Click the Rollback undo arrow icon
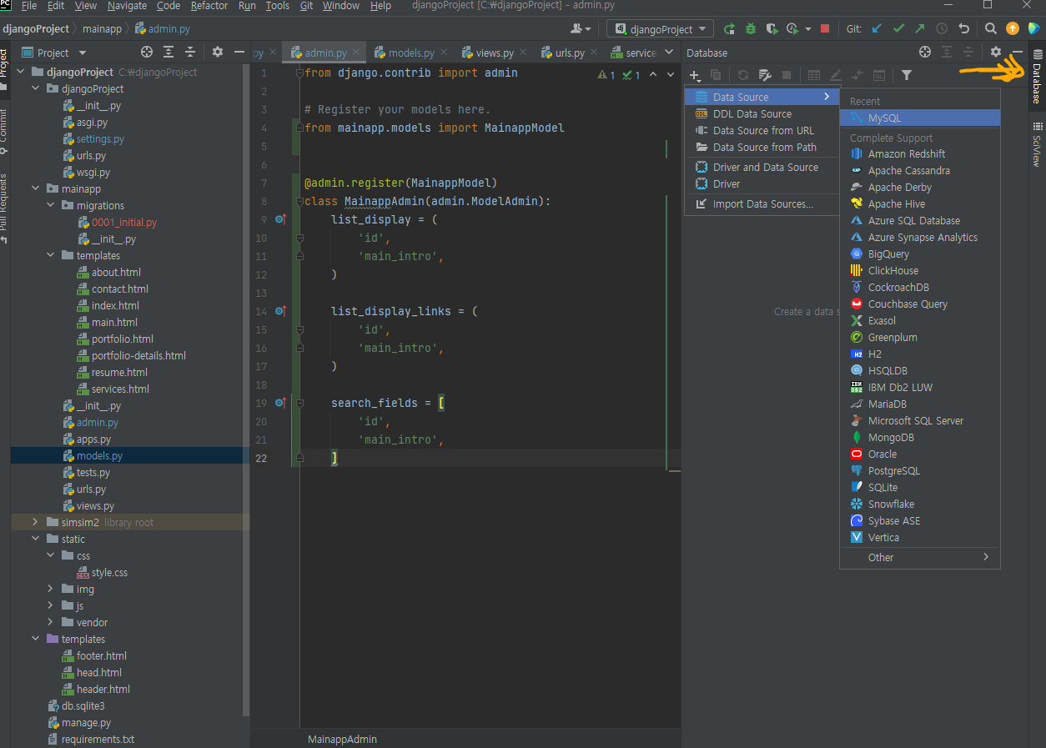The width and height of the screenshot is (1046, 748). coord(964,28)
